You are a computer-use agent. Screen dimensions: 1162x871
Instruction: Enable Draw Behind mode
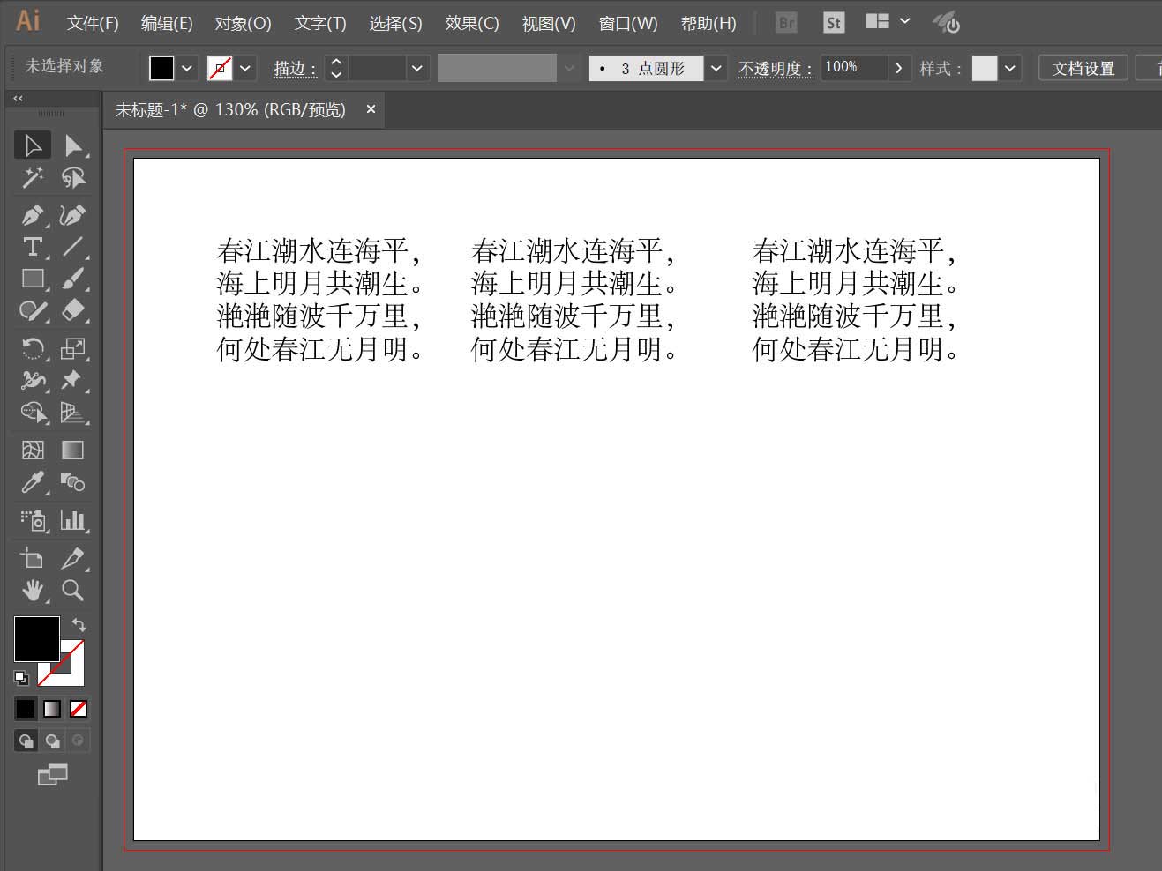click(x=52, y=741)
